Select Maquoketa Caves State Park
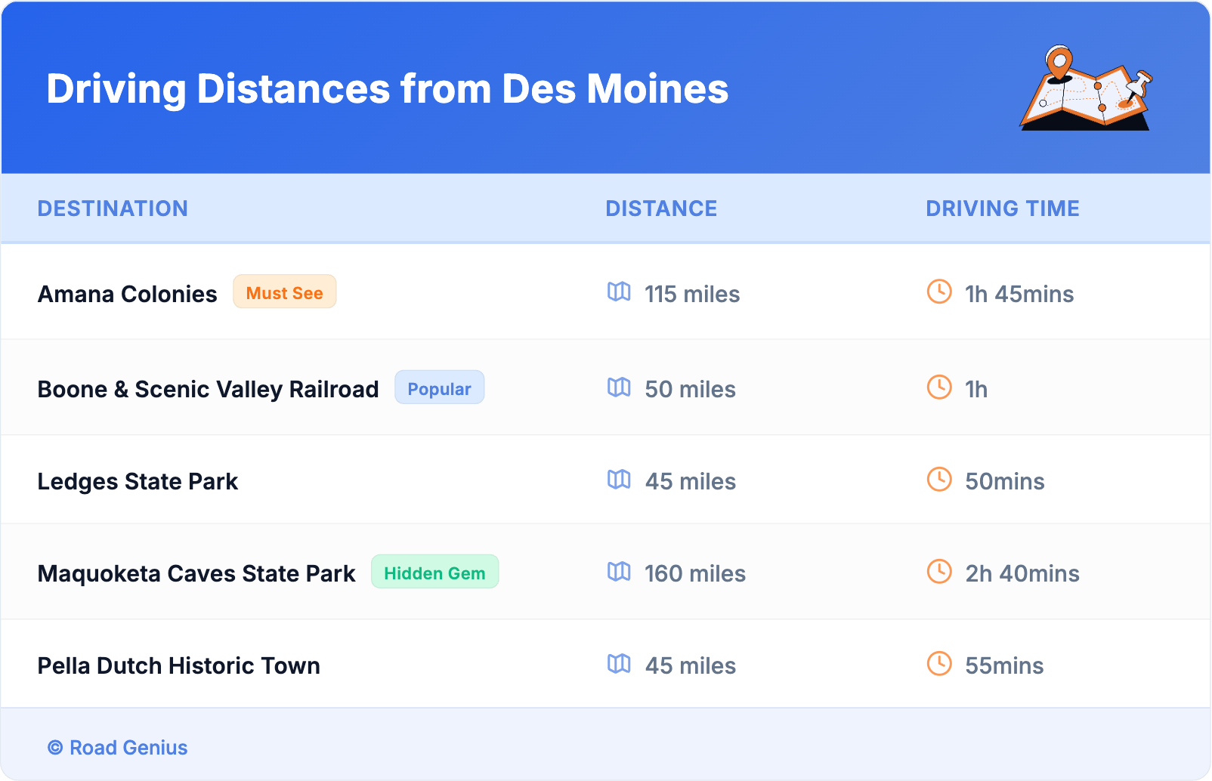Screen dimensions: 1212x781 click(196, 573)
